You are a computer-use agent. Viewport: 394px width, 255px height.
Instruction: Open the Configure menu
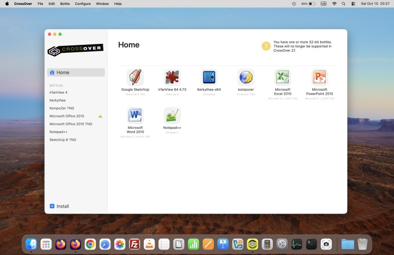tap(83, 4)
